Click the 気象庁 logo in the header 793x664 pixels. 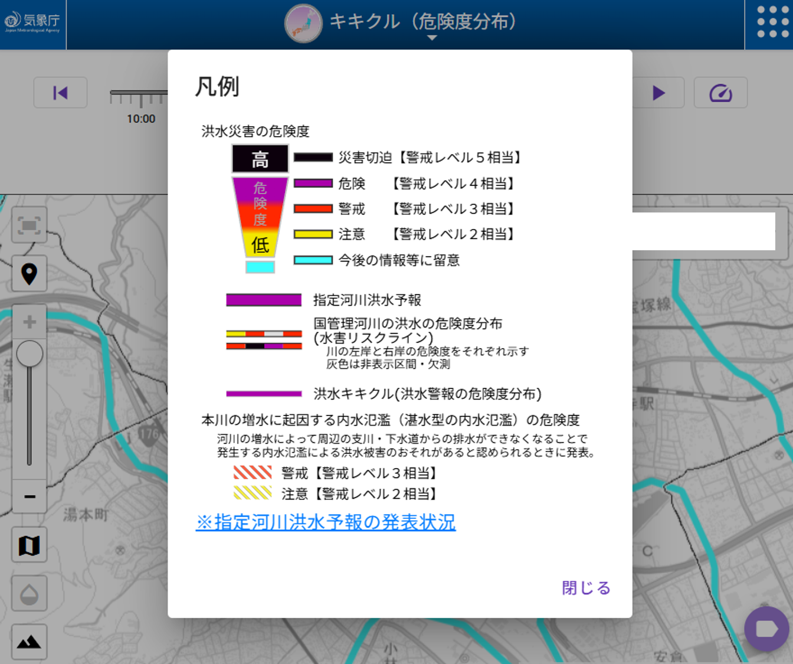click(x=32, y=22)
